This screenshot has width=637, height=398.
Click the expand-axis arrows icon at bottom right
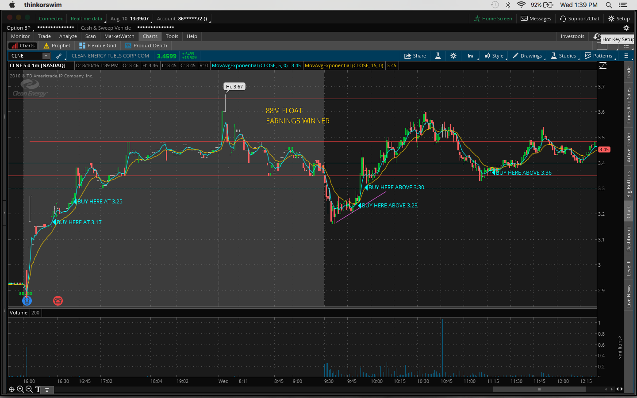(619, 389)
